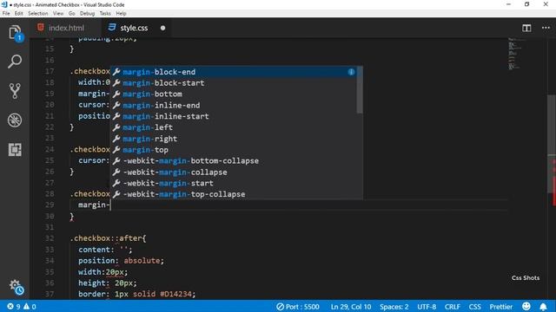Choose -webkit-margin-collapse suggestion
Image resolution: width=556 pixels, height=312 pixels.
(234, 172)
